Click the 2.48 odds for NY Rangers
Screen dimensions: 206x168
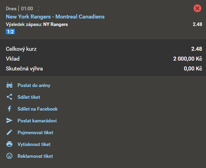point(197,24)
